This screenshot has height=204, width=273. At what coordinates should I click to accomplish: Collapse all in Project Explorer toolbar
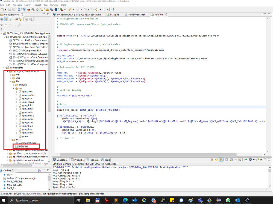(2, 19)
